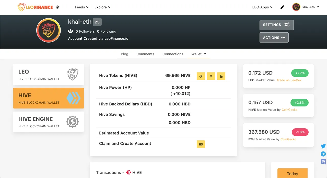
Task: Click the +7.7% LEO change badge
Action: (300, 73)
